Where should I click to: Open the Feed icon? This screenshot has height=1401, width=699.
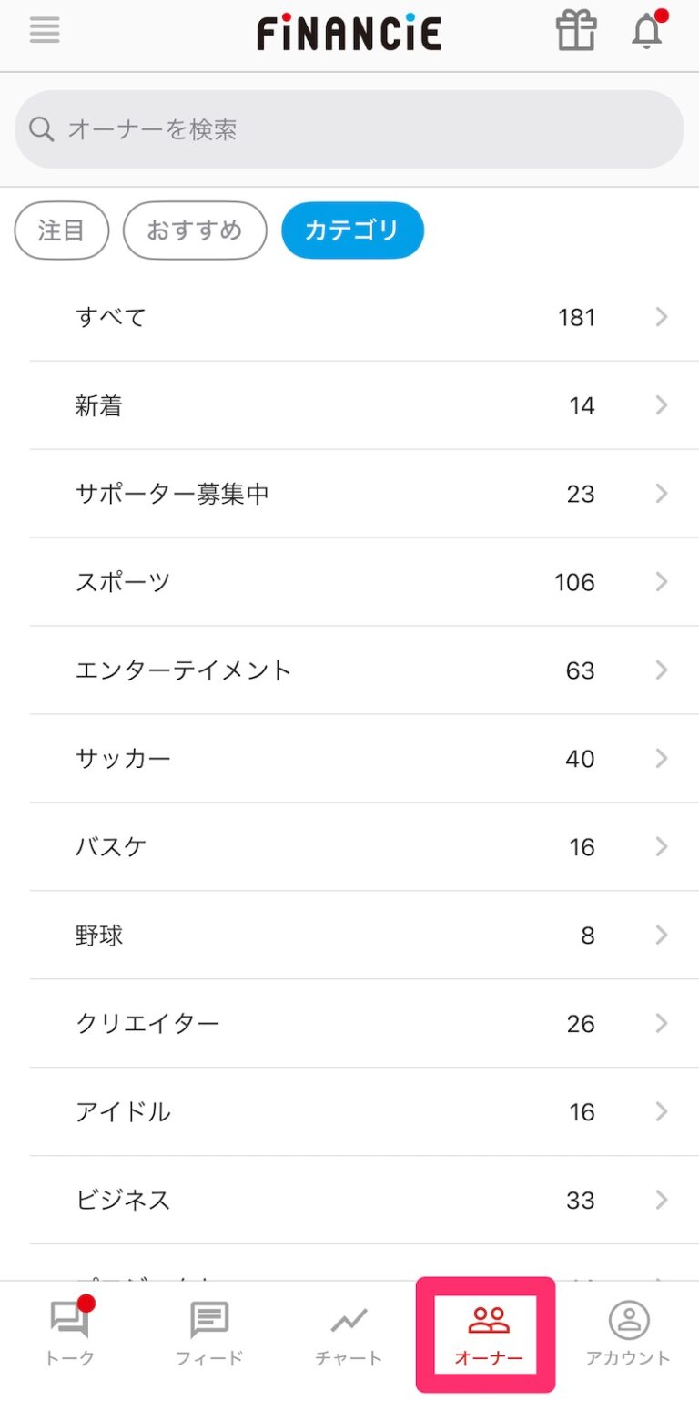209,1322
